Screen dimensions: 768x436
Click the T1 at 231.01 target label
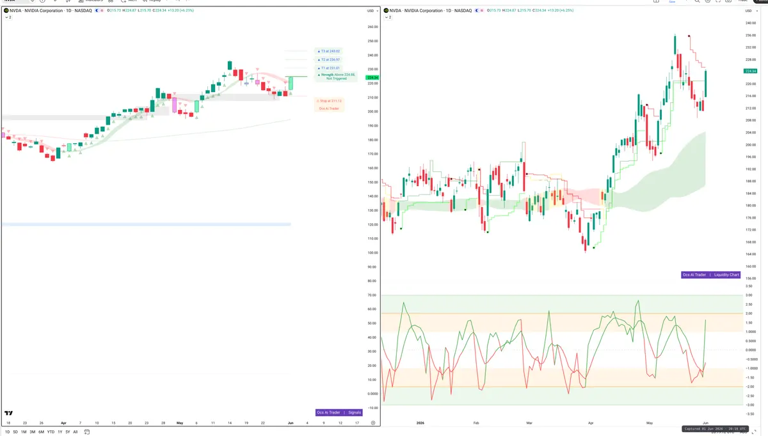coord(329,68)
